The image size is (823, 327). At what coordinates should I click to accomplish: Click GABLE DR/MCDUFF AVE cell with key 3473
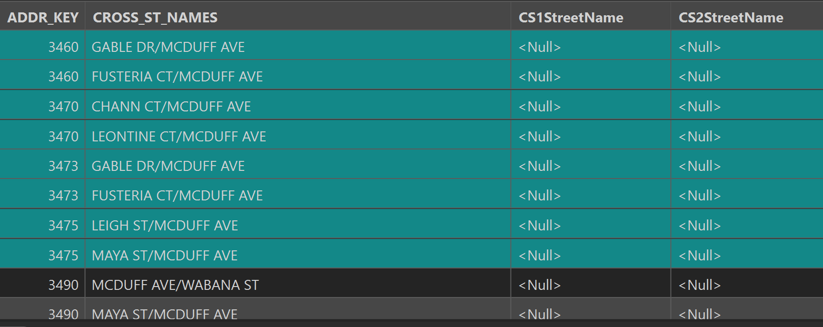pos(168,166)
